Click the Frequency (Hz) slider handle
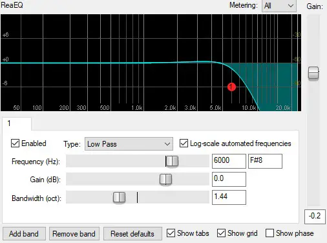 (172, 161)
